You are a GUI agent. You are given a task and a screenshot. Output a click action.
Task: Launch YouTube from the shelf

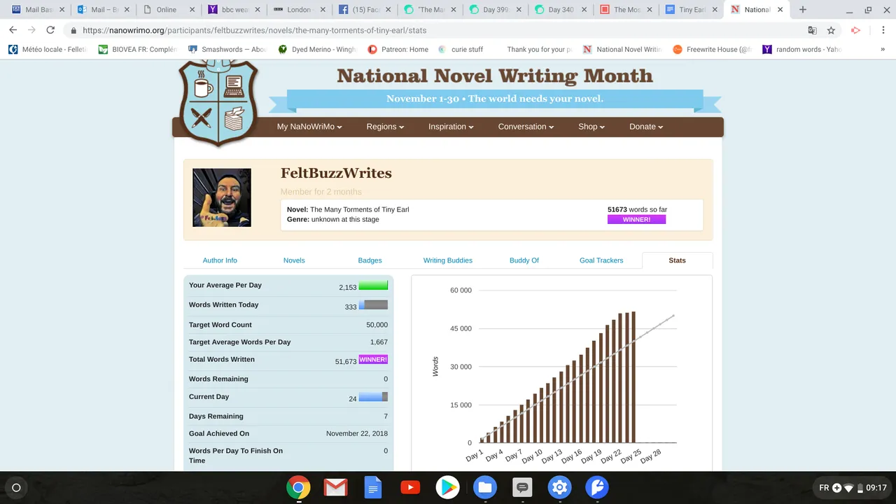[410, 487]
